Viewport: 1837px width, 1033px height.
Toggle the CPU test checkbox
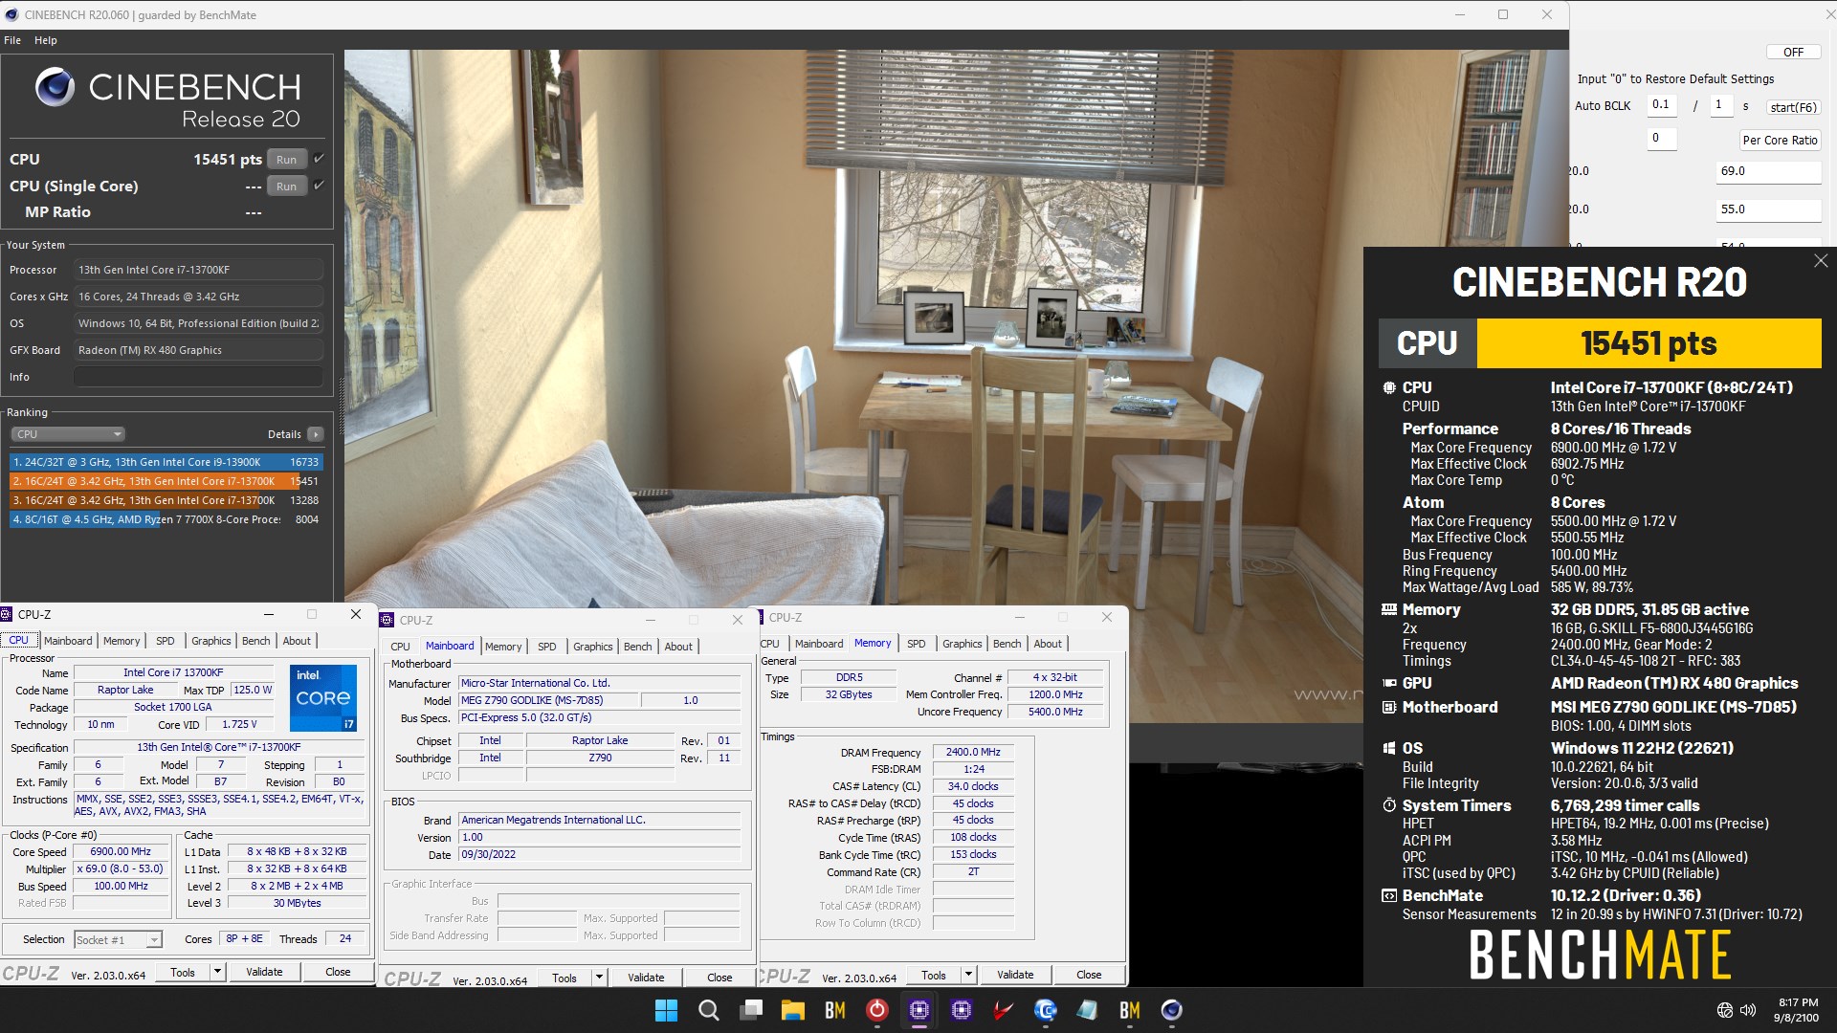[320, 159]
